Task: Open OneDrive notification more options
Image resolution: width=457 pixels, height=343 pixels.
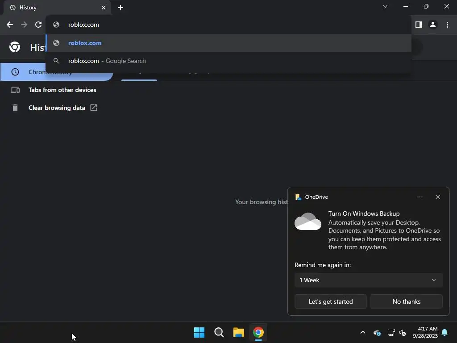Action: (420, 197)
